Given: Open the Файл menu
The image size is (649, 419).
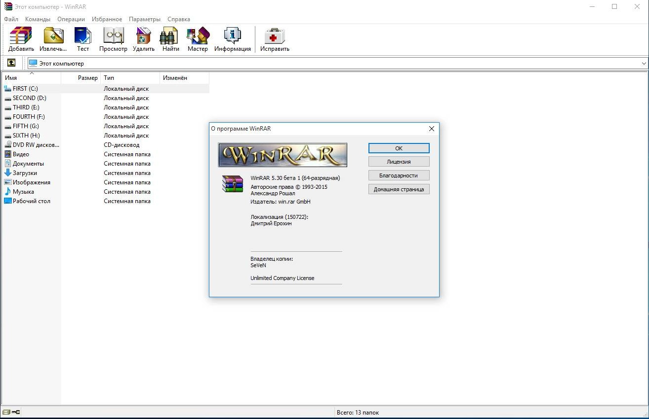Looking at the screenshot, I should click(x=11, y=19).
